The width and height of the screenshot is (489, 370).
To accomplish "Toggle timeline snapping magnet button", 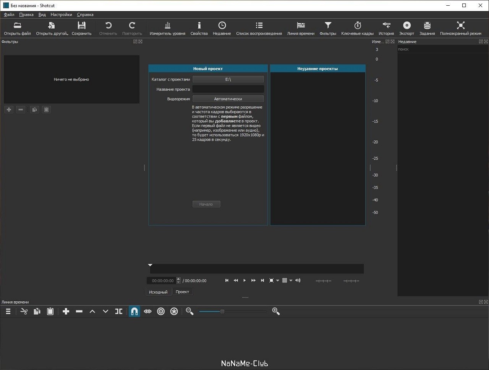I will 134,312.
